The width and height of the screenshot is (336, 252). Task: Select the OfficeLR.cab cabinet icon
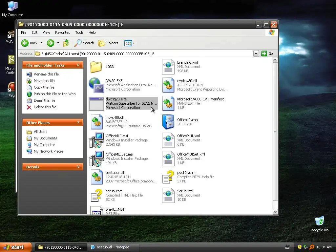[x=168, y=122]
